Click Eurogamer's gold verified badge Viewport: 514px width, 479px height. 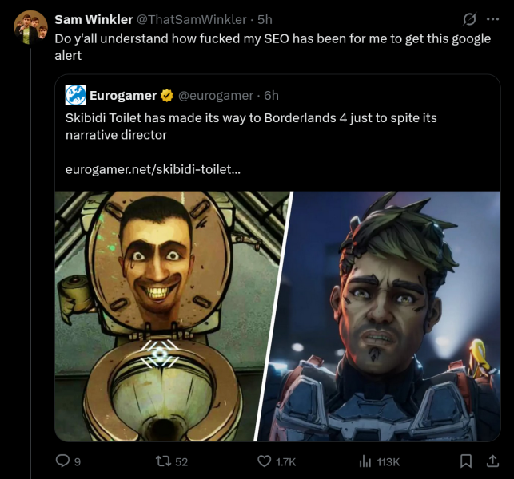[167, 96]
